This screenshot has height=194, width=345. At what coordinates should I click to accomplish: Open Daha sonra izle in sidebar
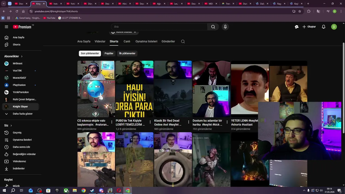pos(20,147)
